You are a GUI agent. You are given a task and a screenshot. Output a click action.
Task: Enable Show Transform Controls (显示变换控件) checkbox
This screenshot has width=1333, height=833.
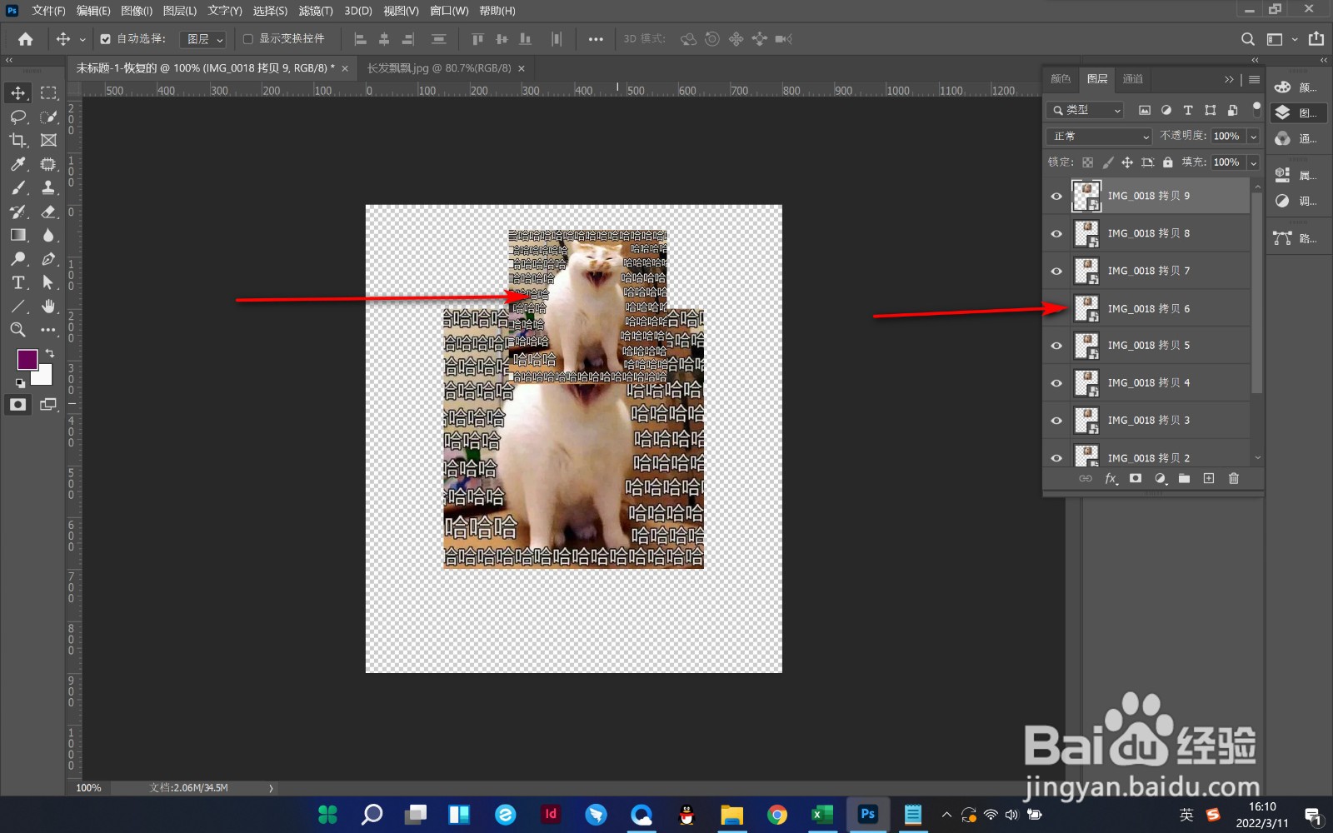tap(247, 39)
